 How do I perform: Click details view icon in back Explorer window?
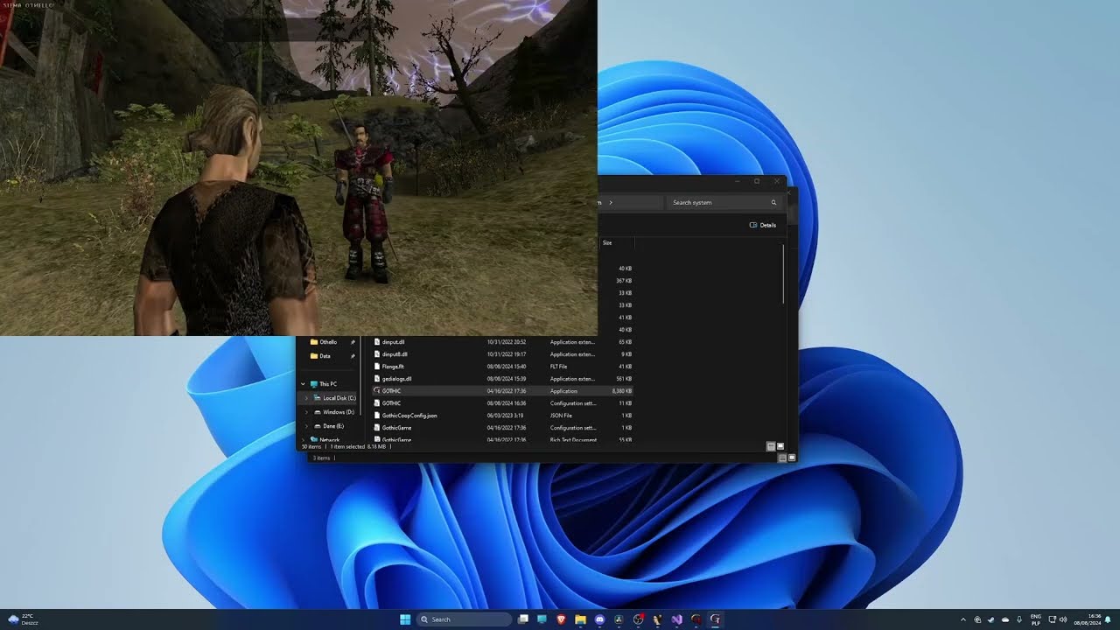pos(782,458)
